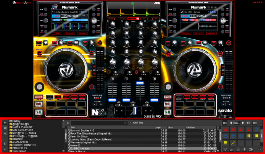Viewport: 265px width, 154px height.
Task: Open the sampler grid view icon at top left
Action: 225,123
